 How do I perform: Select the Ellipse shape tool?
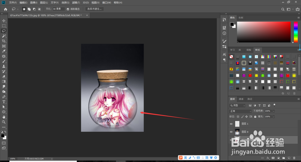[x=4, y=112]
